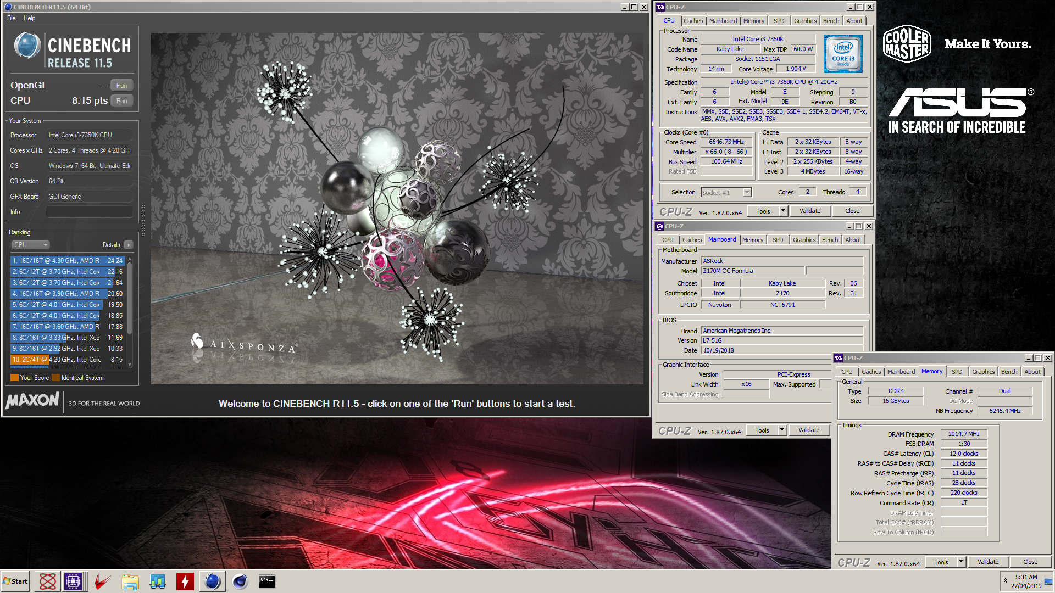This screenshot has width=1055, height=593.
Task: Expand Tools dropdown arrow in Memory CPU-Z window
Action: coord(961,562)
